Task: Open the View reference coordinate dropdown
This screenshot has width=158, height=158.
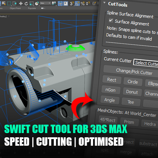Action: click(x=45, y=3)
